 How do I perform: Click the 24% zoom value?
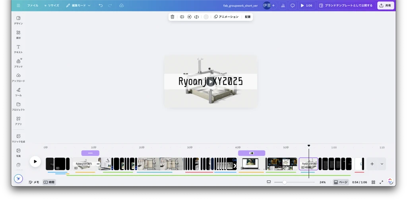[323, 182]
